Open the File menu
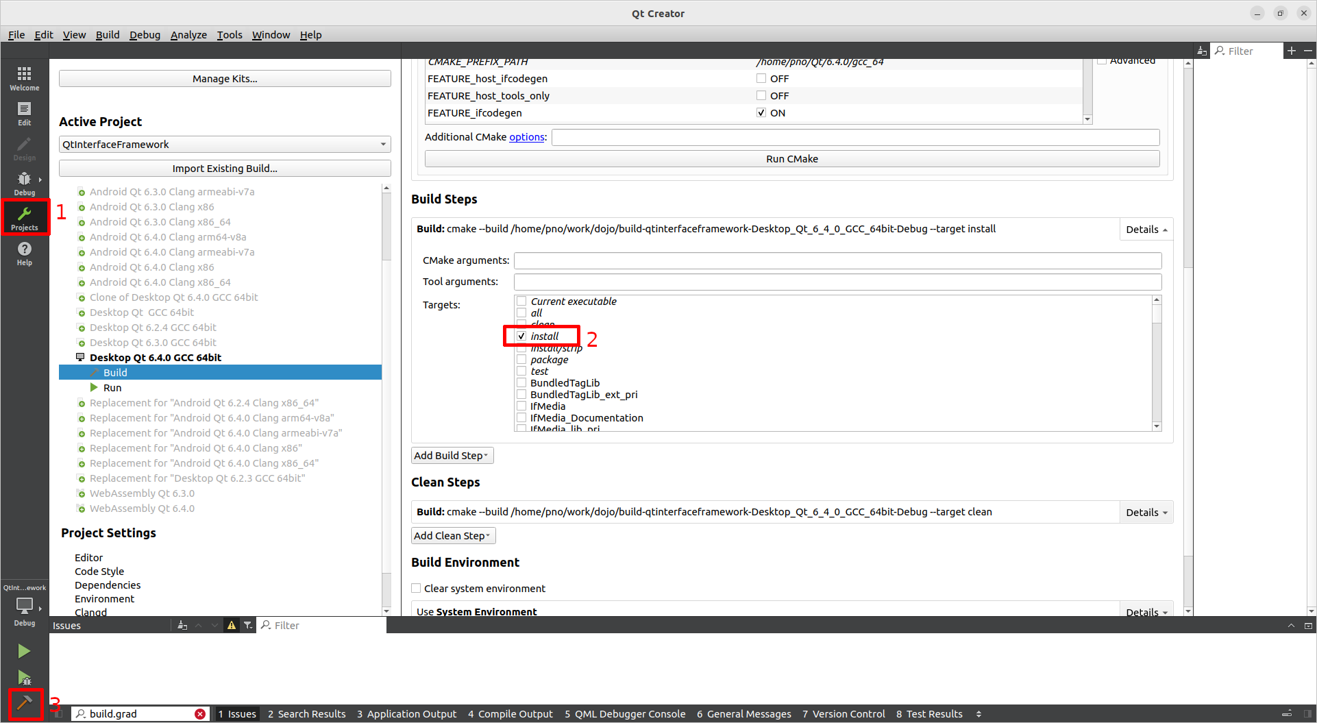 [x=16, y=34]
